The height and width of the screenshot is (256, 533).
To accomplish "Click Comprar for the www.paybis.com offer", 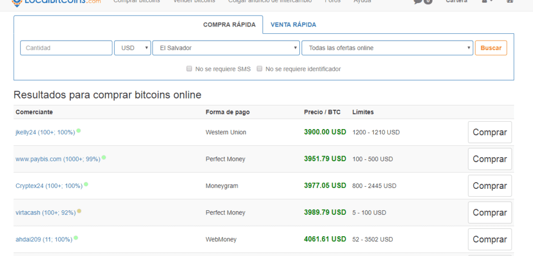I will [490, 159].
